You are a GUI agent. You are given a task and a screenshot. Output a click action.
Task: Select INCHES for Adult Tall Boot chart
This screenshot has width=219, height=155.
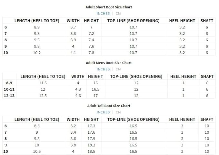pyautogui.click(x=103, y=112)
